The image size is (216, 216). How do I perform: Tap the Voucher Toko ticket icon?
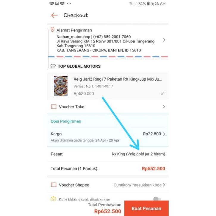pos(54,107)
